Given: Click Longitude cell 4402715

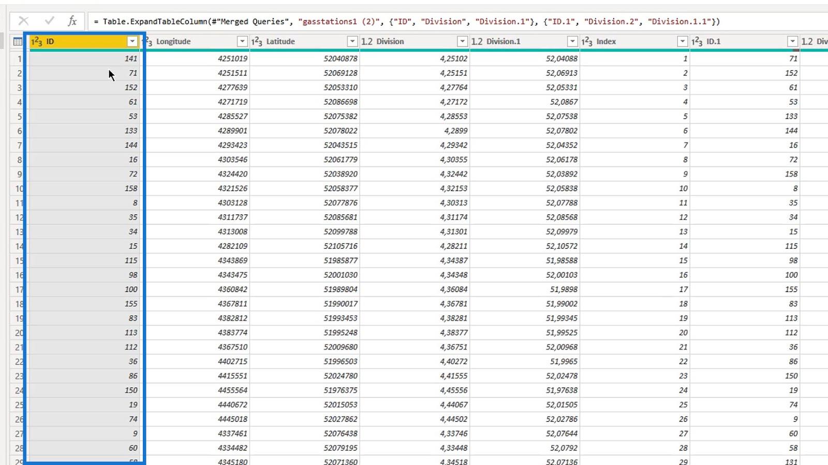Looking at the screenshot, I should [195, 362].
